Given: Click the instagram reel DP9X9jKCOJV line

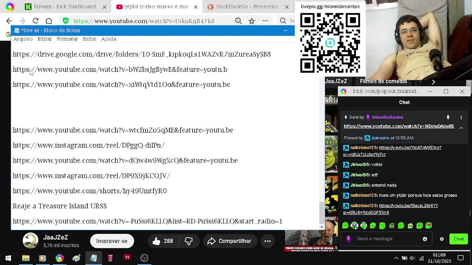Looking at the screenshot, I should (x=91, y=176).
